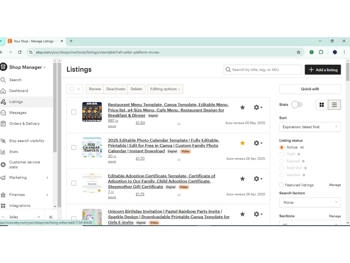The height and width of the screenshot is (263, 350).
Task: Check the Featured listings filter
Action: tap(281, 185)
